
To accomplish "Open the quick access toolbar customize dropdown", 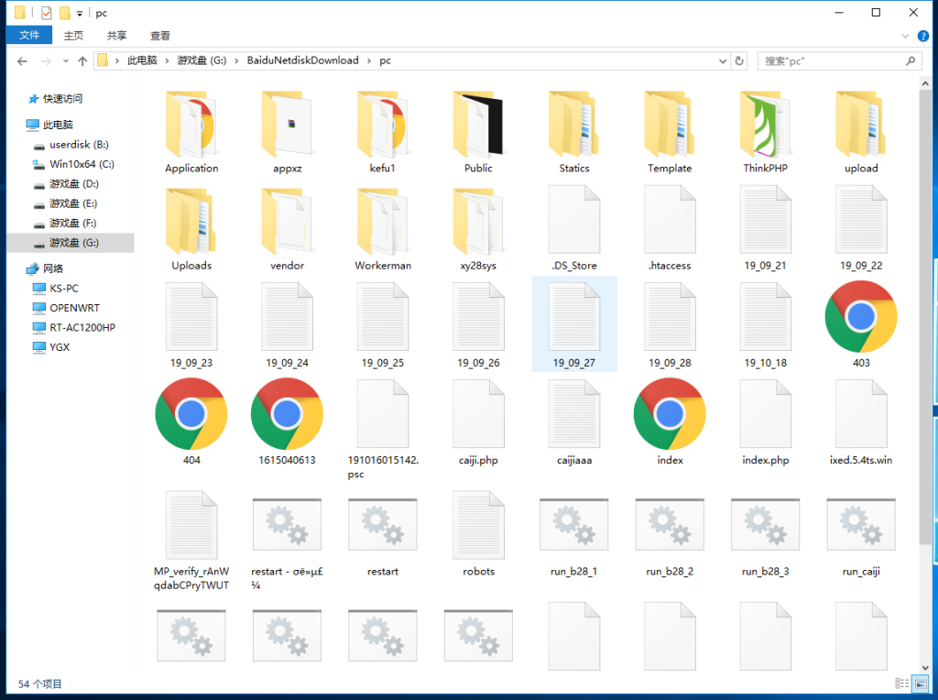I will coord(80,13).
